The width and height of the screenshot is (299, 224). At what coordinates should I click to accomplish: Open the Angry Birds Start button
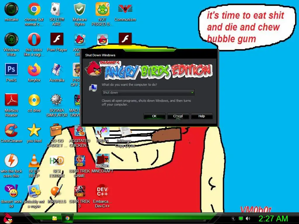pos(8,218)
